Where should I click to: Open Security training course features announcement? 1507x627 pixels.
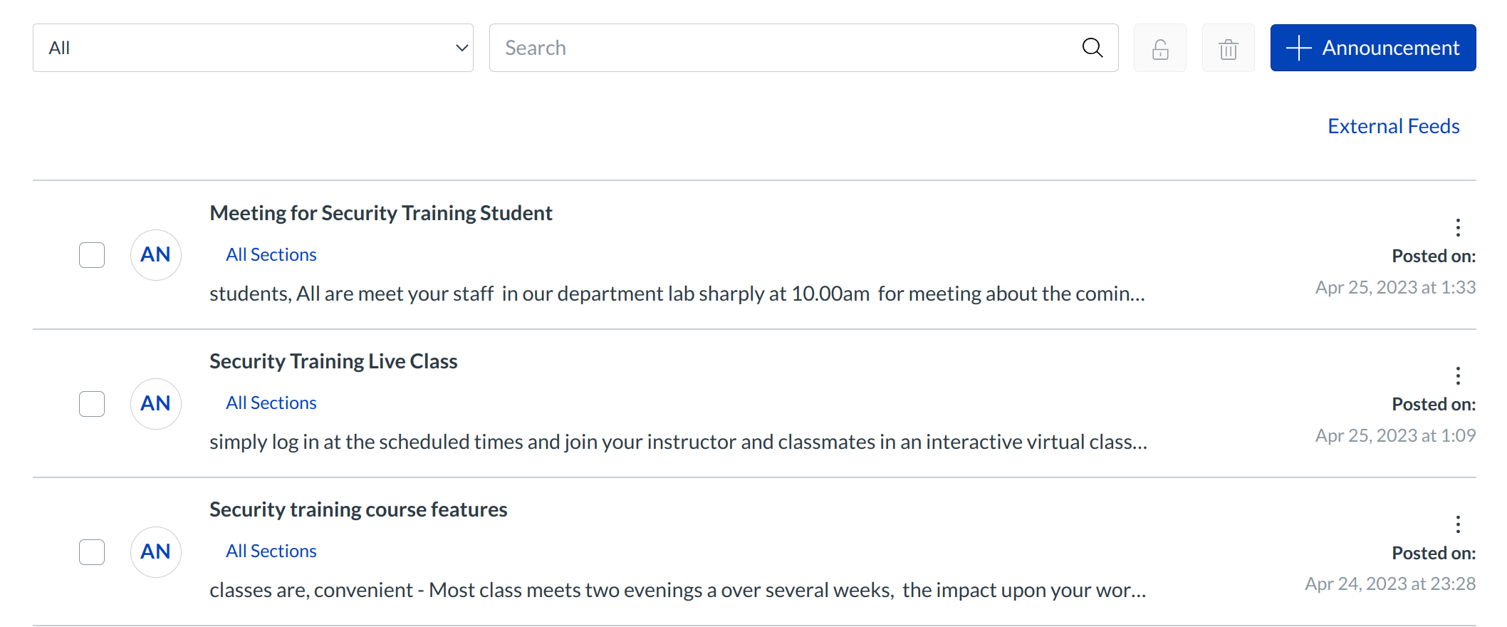coord(358,509)
